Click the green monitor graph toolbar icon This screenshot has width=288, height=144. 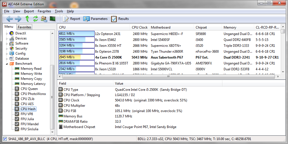[x=53, y=19]
